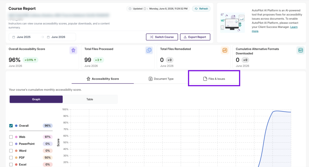This screenshot has width=309, height=167.
Task: Click the Files & Issues tab file icon
Action: pyautogui.click(x=205, y=79)
